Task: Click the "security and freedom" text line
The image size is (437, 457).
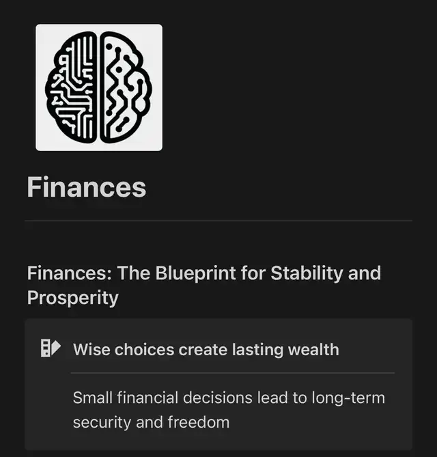Action: 151,422
